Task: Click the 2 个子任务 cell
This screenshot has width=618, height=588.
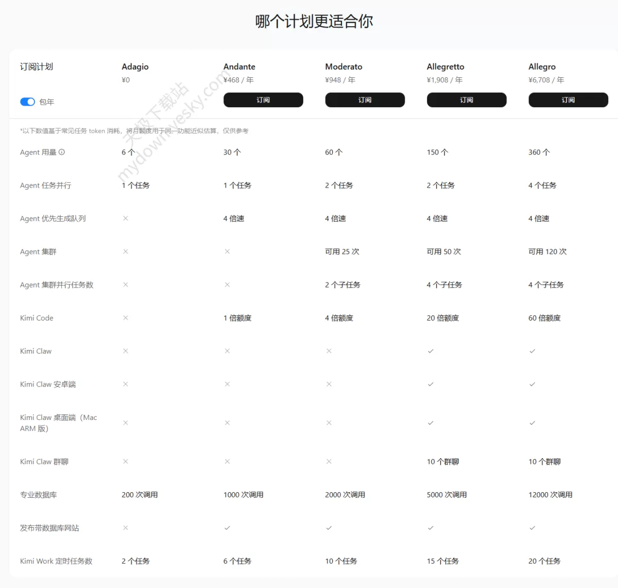Action: coord(342,284)
